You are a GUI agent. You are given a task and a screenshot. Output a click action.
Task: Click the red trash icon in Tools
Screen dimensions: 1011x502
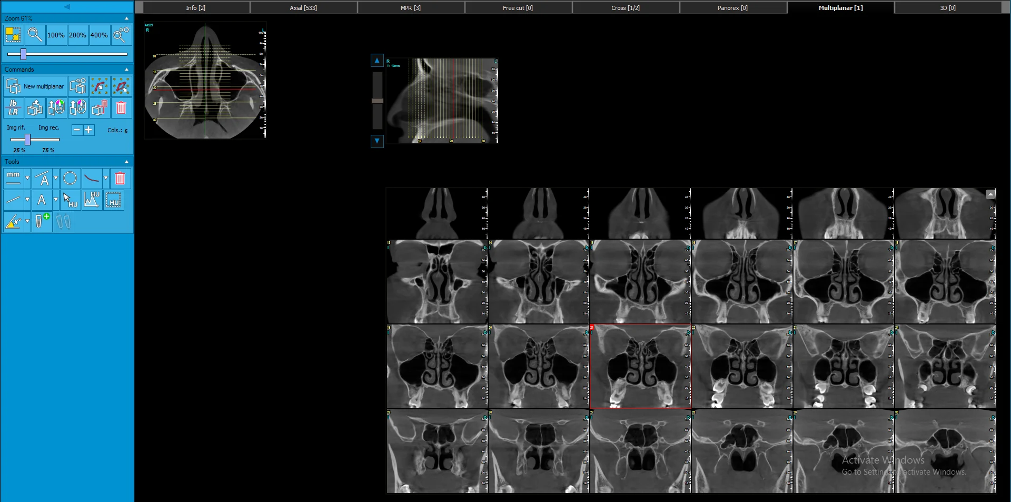120,179
